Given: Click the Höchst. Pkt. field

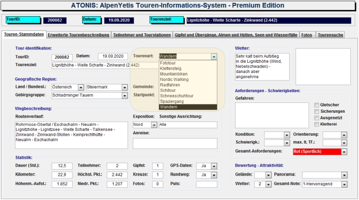Looking at the screenshot, I should pos(117,175).
